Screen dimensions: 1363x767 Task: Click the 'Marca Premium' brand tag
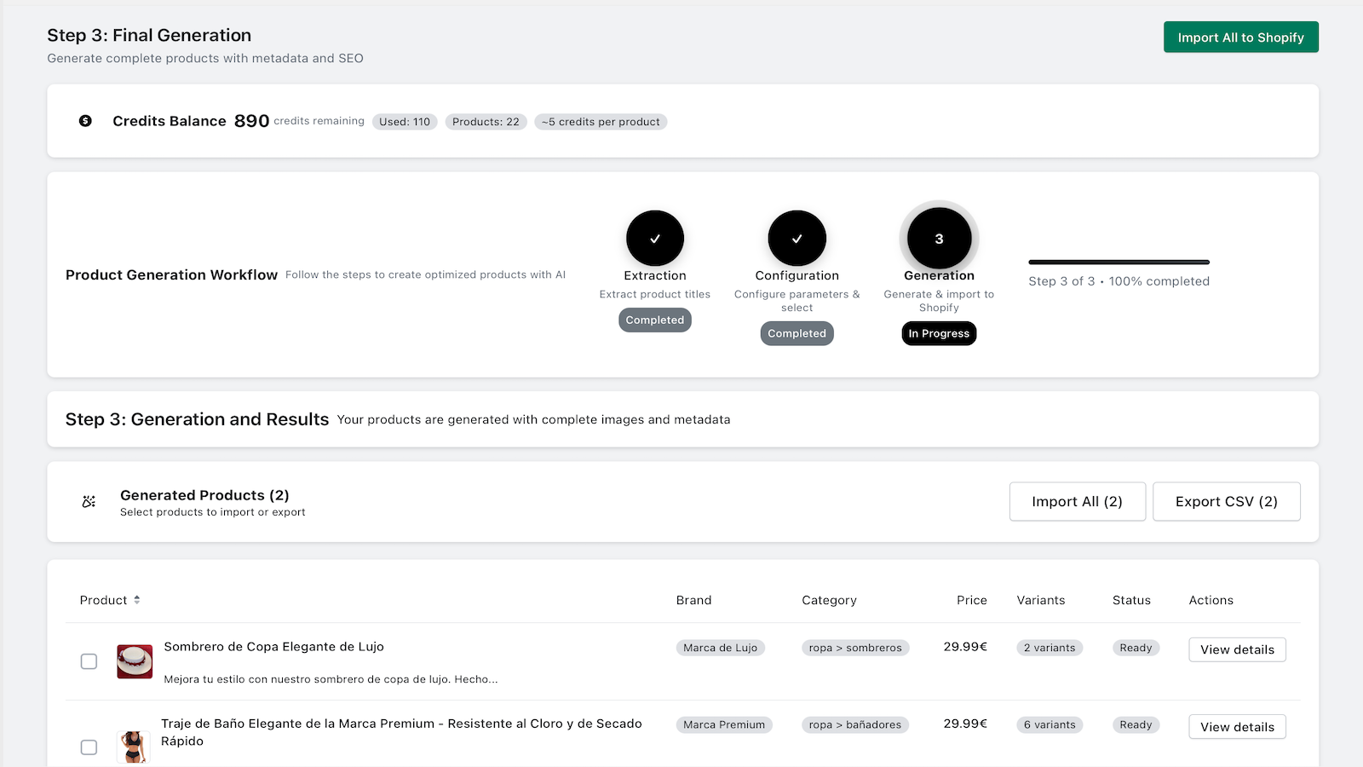coord(723,724)
